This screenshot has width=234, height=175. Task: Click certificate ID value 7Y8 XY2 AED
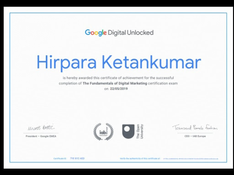point(77,159)
